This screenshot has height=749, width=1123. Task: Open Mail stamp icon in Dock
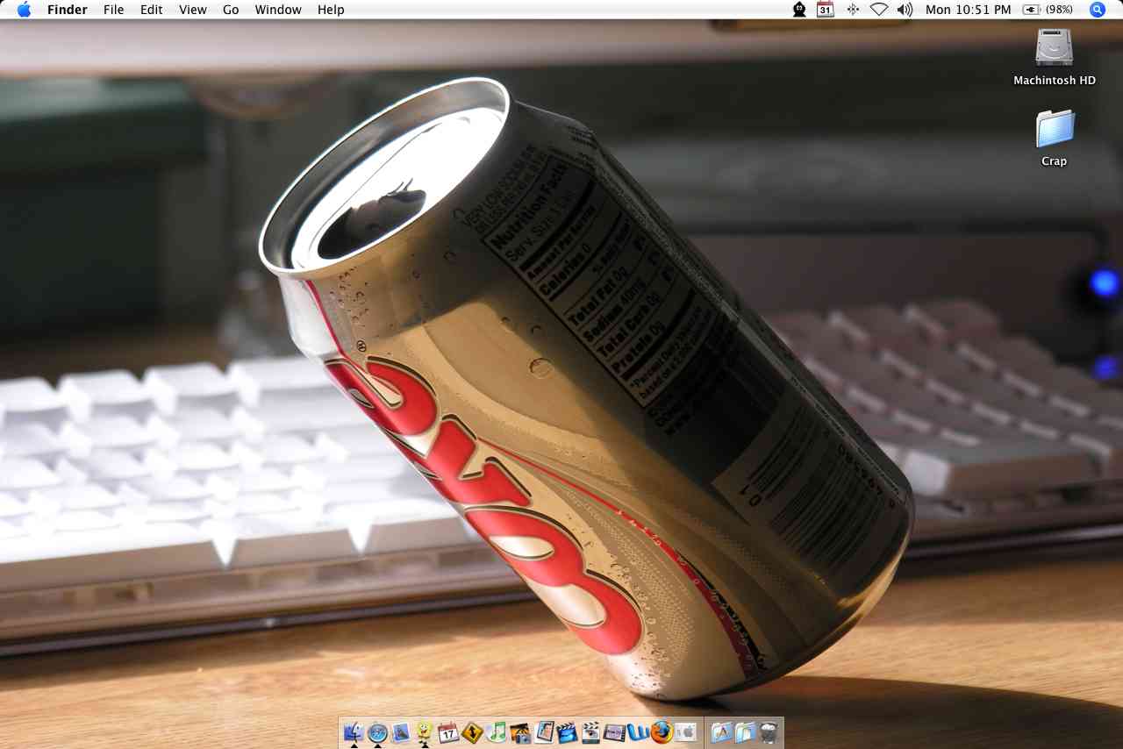(401, 731)
